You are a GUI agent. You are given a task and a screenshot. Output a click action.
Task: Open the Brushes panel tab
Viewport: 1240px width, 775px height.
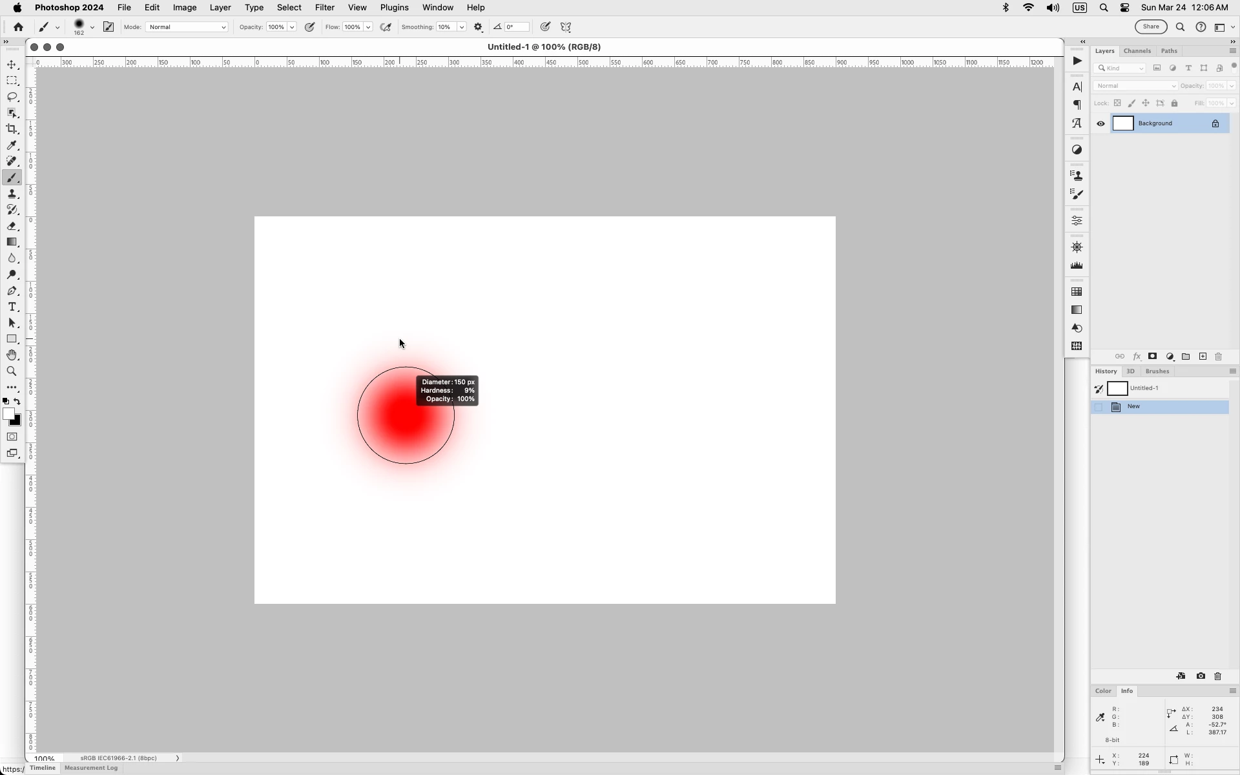[1157, 371]
